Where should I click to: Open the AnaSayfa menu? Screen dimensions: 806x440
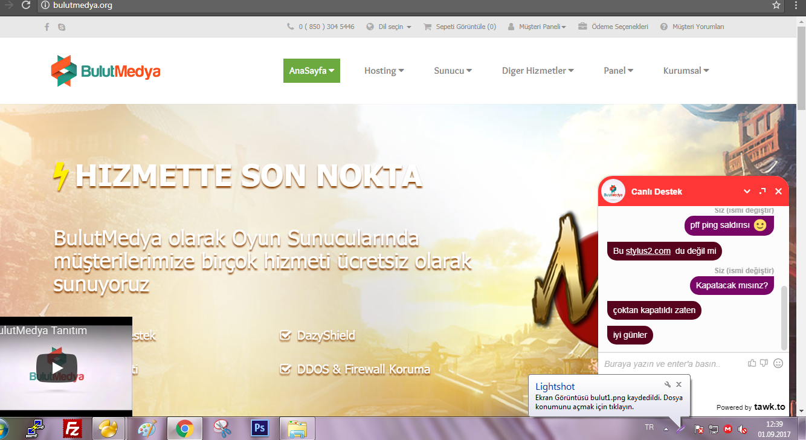(x=312, y=71)
